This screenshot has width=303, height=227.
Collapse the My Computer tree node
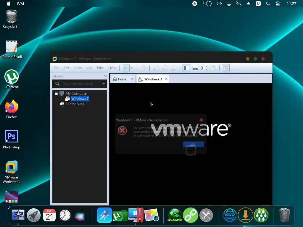click(x=57, y=94)
